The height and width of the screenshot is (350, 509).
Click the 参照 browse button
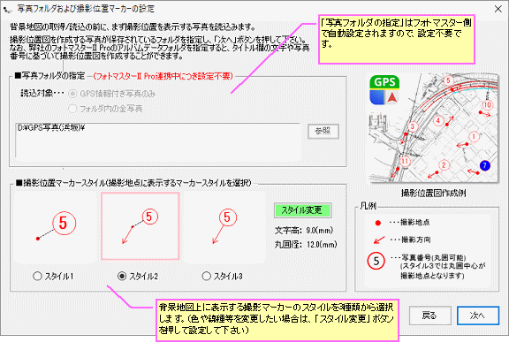click(323, 131)
